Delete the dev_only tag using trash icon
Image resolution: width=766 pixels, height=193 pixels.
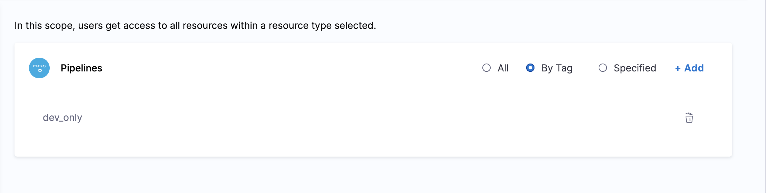pyautogui.click(x=689, y=118)
